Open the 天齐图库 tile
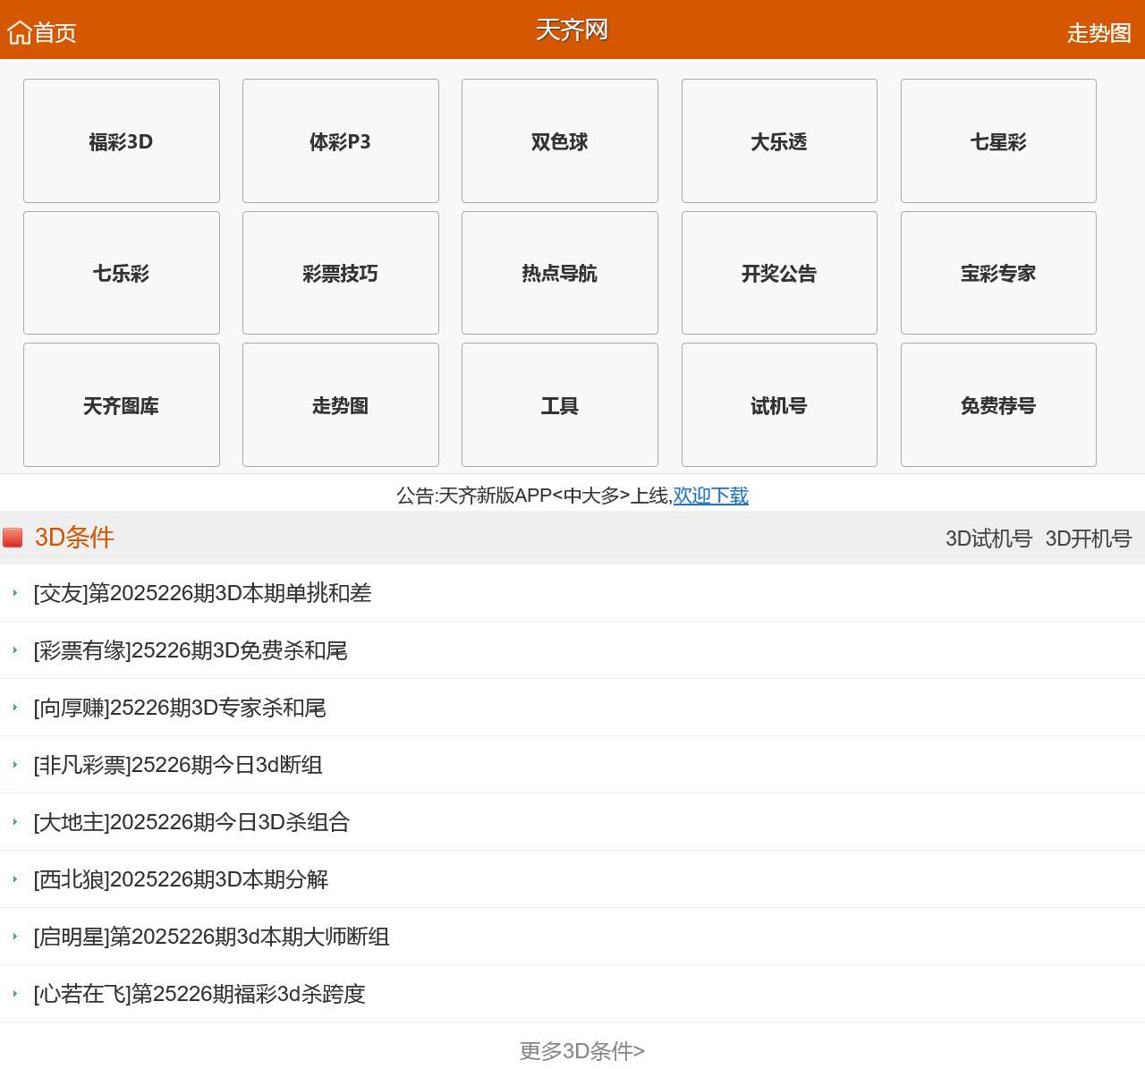The width and height of the screenshot is (1145, 1069). (122, 405)
